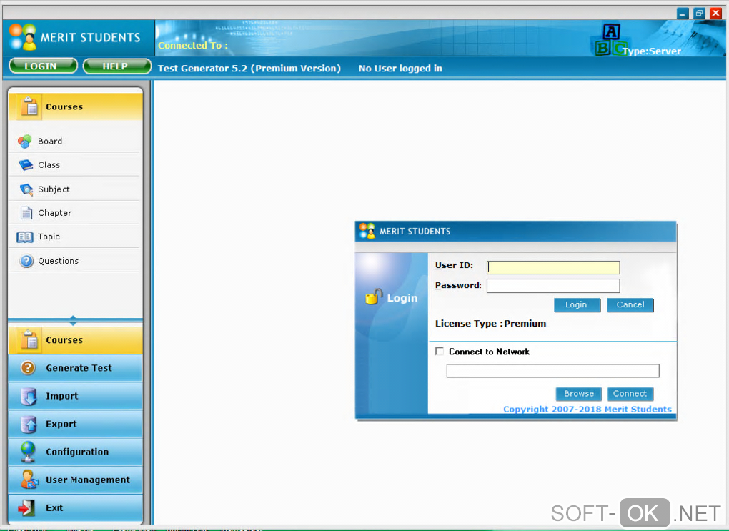
Task: Select Subject in the Courses list
Action: point(74,189)
